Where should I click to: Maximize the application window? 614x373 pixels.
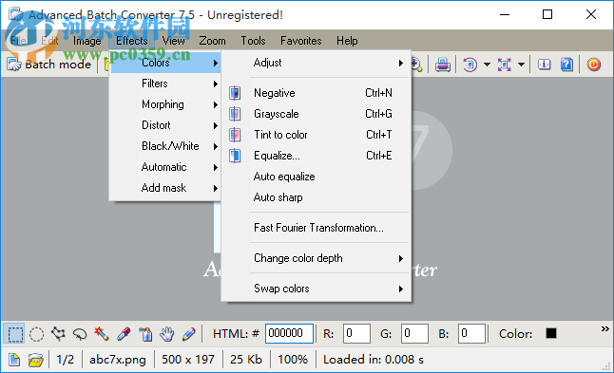point(547,14)
